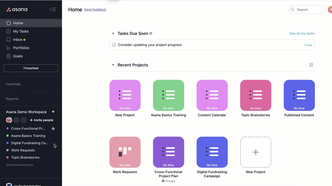Collapse the sidebar with the hamburger arrow icon
The width and height of the screenshot is (332, 186).
click(x=53, y=10)
